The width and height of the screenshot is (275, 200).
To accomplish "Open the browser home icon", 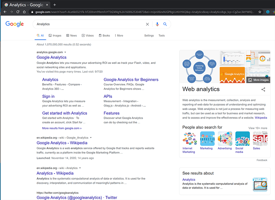I will tap(24, 12).
